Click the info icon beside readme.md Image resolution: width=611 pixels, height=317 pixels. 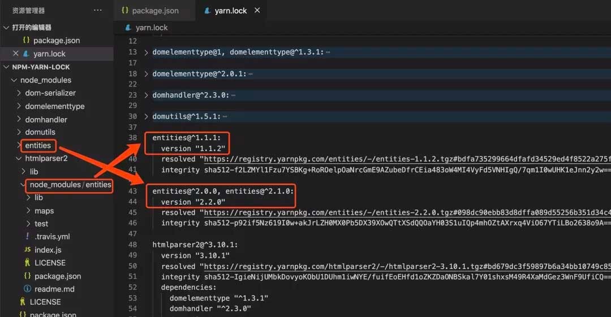[x=27, y=289]
